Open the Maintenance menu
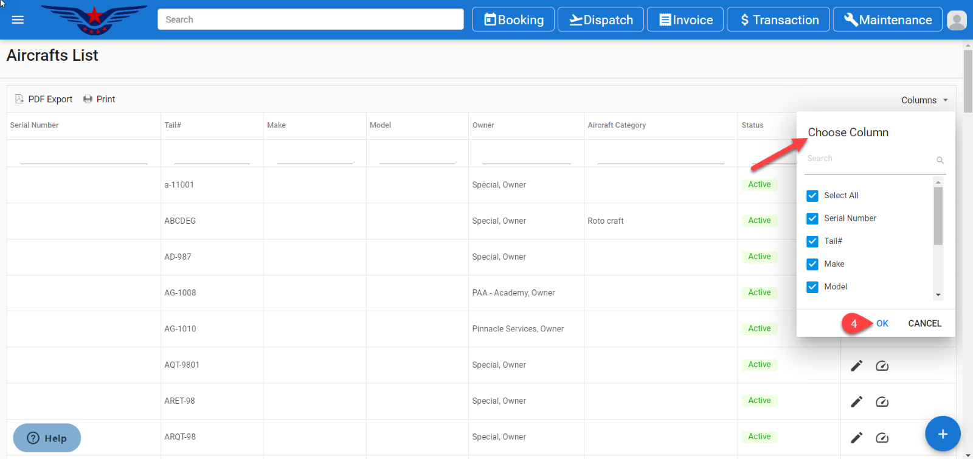 click(887, 20)
